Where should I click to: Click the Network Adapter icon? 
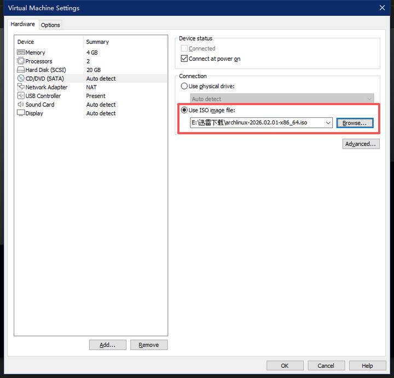[21, 87]
